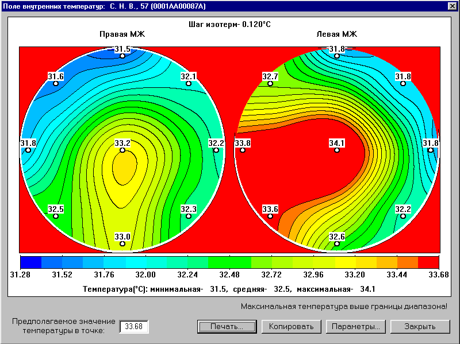Select the 31.5 sensor point in Правая МЖ
Image resolution: width=460 pixels, height=344 pixels.
pyautogui.click(x=122, y=56)
